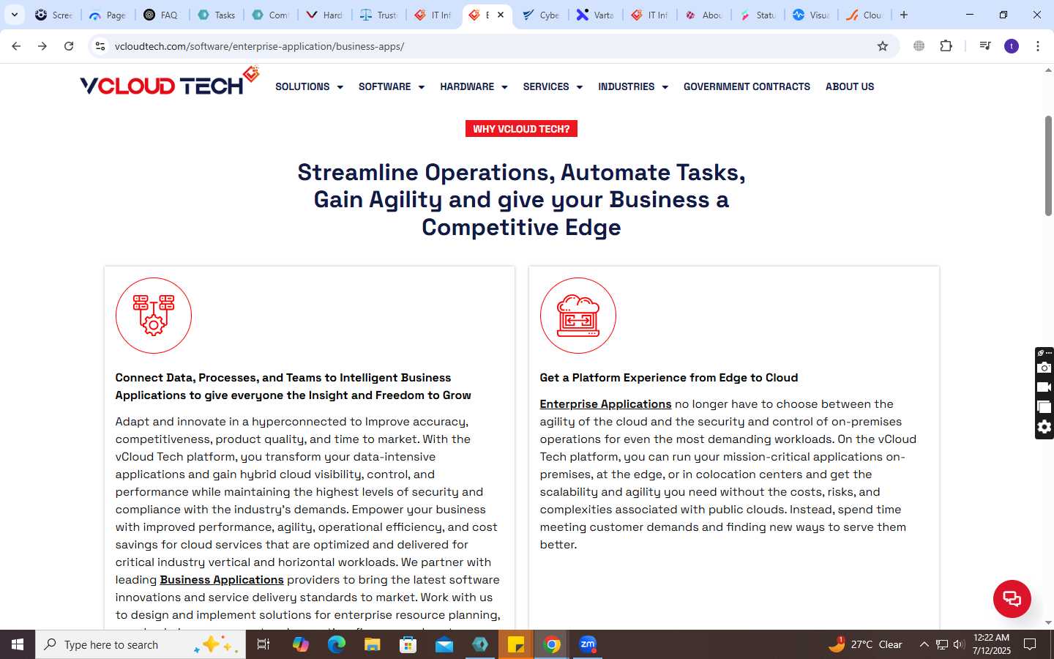Viewport: 1054px width, 659px height.
Task: Open Mail app from taskbar
Action: click(444, 644)
